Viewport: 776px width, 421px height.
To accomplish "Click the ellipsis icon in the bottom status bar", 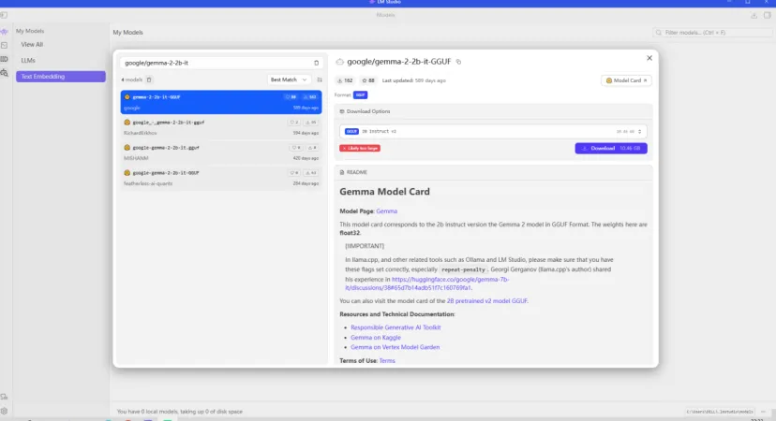I will [763, 412].
